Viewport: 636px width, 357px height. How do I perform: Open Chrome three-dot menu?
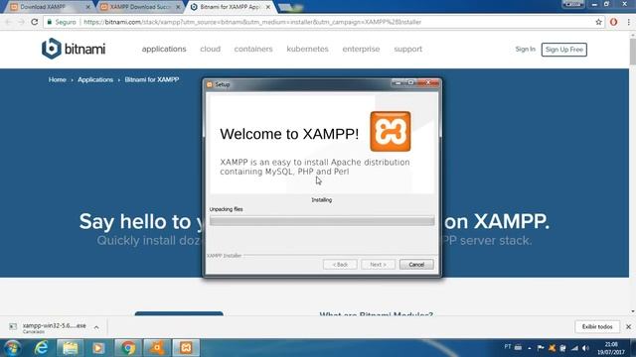628,22
